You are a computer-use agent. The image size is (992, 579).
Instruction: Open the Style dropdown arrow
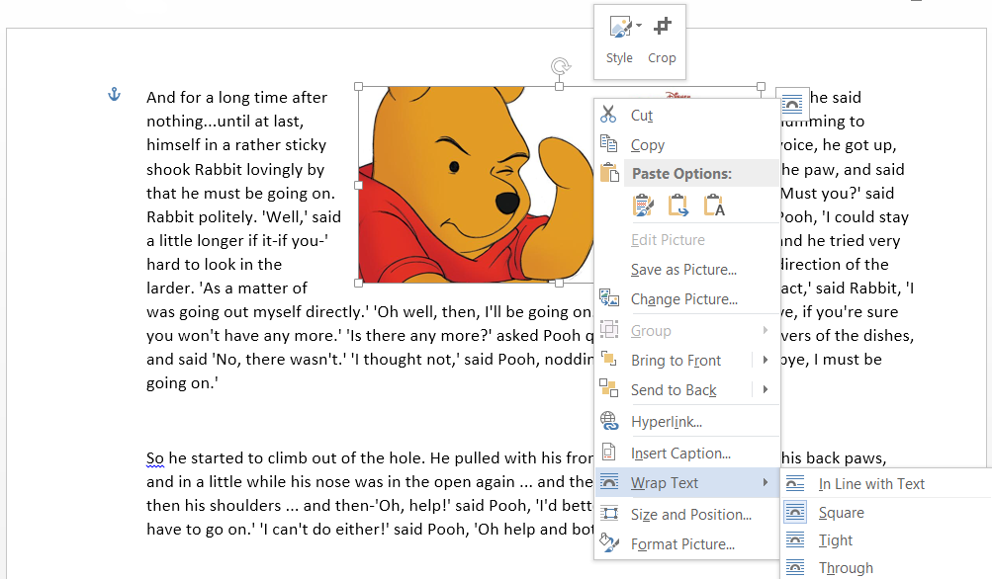click(x=639, y=26)
